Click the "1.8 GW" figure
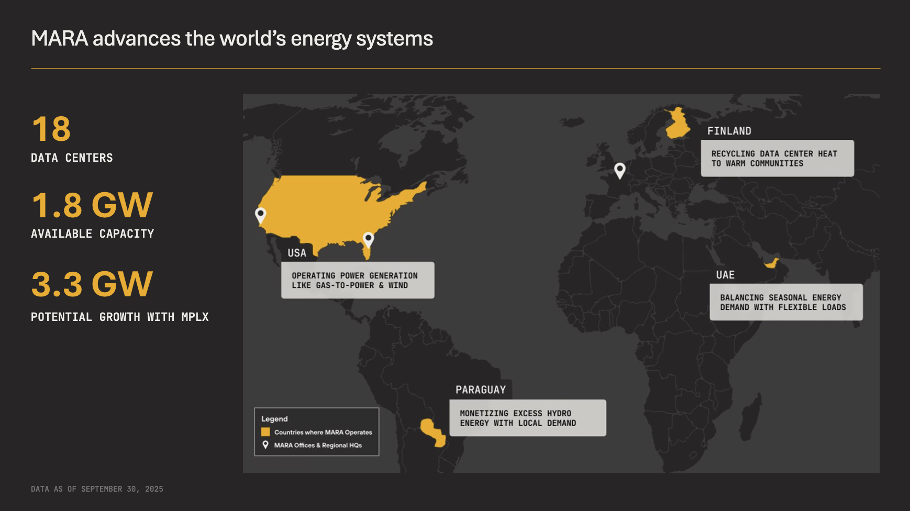This screenshot has width=910, height=511. (x=92, y=205)
